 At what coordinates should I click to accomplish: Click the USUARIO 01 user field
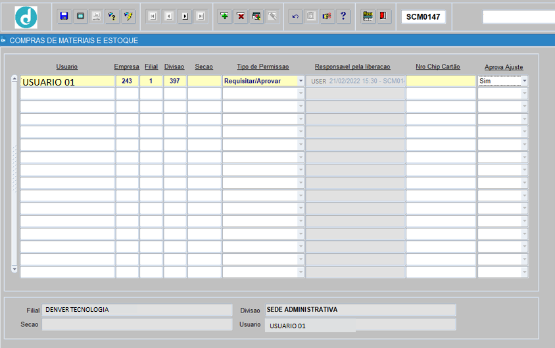pyautogui.click(x=67, y=82)
